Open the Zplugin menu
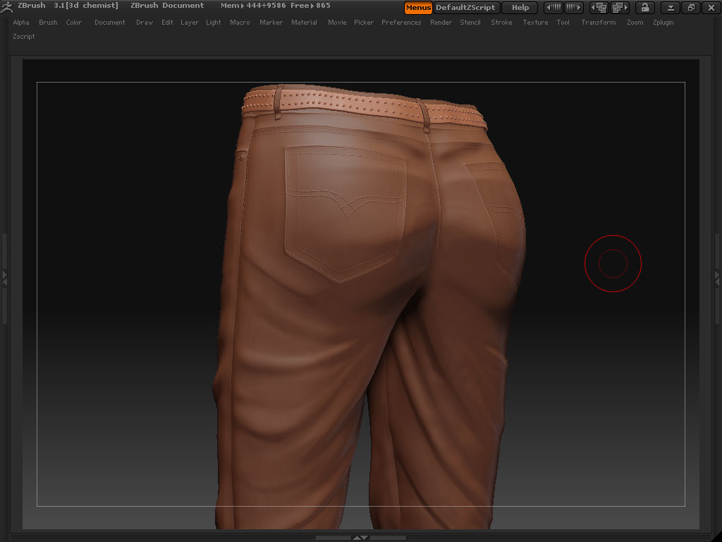The height and width of the screenshot is (542, 722). 663,22
